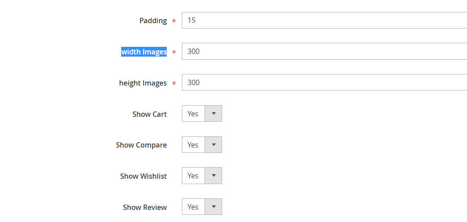Click the Show Wishlist label
Screen dimensions: 467x222
coord(143,176)
